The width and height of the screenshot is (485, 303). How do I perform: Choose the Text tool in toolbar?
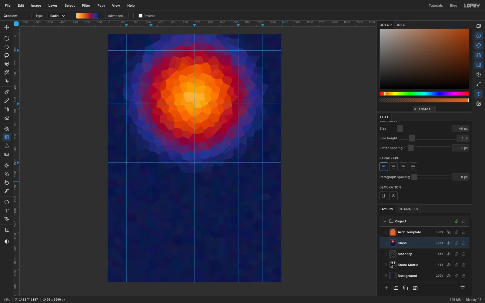pos(6,211)
